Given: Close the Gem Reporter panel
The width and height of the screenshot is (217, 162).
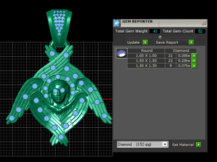Looking at the screenshot, I should point(203,23).
